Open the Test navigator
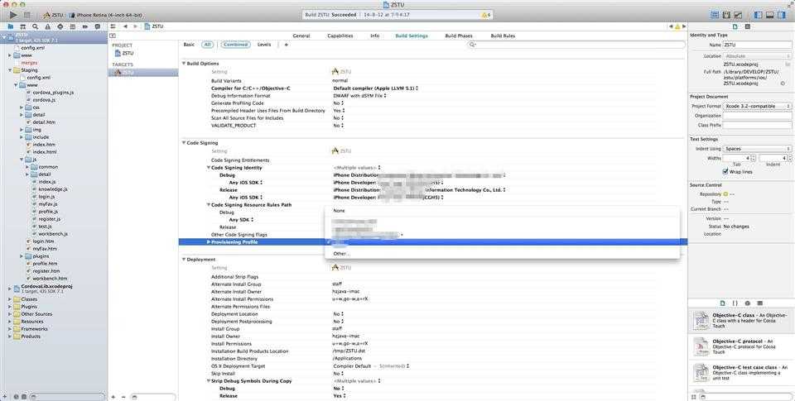The image size is (795, 401). click(x=60, y=26)
